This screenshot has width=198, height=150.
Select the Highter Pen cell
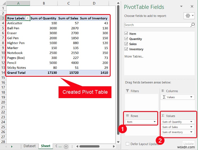pyautogui.click(x=18, y=43)
